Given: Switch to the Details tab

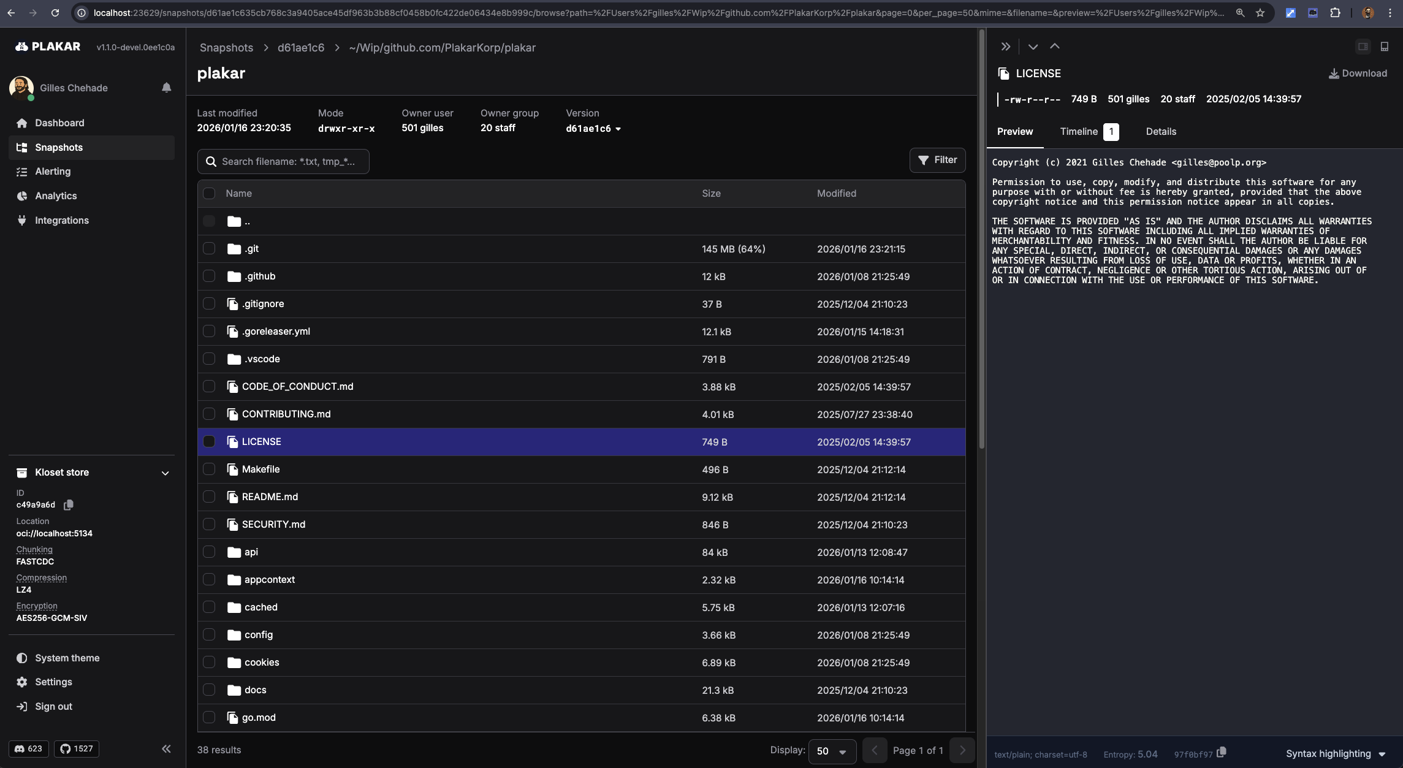Looking at the screenshot, I should pyautogui.click(x=1161, y=132).
